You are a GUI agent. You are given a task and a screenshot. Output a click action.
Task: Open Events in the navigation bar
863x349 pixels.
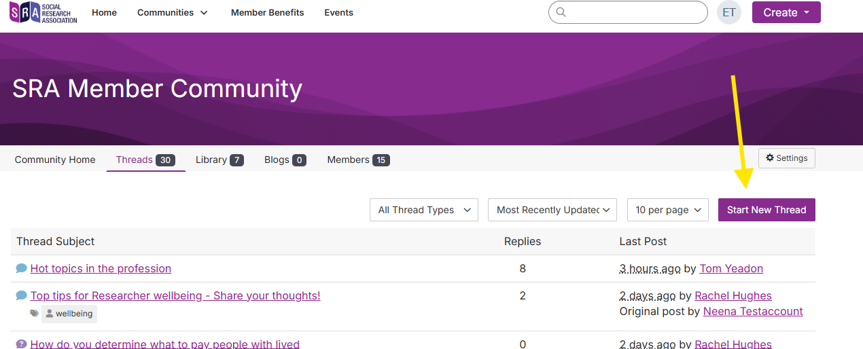[338, 12]
